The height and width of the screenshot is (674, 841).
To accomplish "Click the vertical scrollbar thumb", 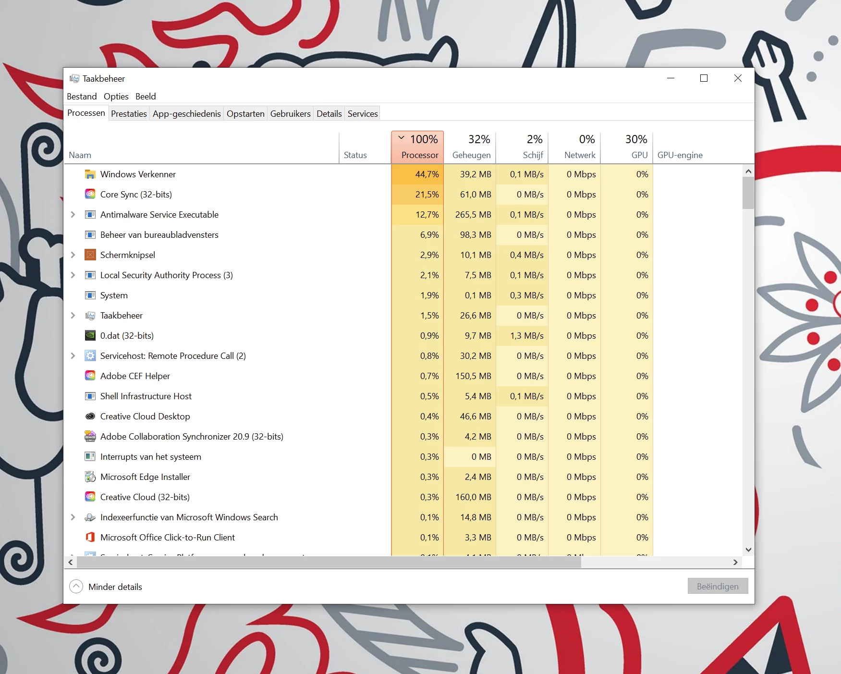I will coord(748,193).
